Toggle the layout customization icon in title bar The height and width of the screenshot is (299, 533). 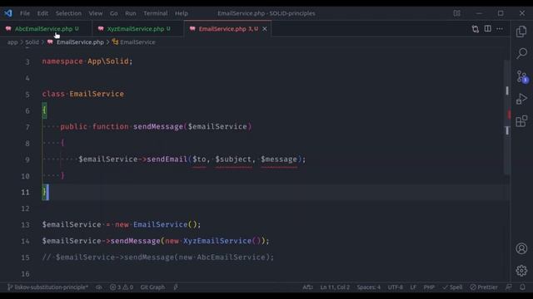click(x=457, y=13)
